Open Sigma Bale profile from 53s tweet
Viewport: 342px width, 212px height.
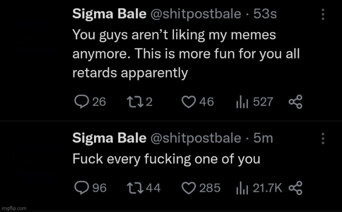[x=109, y=14]
